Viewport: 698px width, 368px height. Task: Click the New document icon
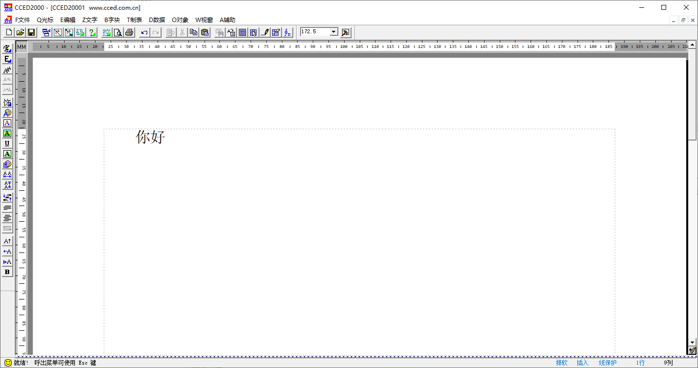point(9,32)
